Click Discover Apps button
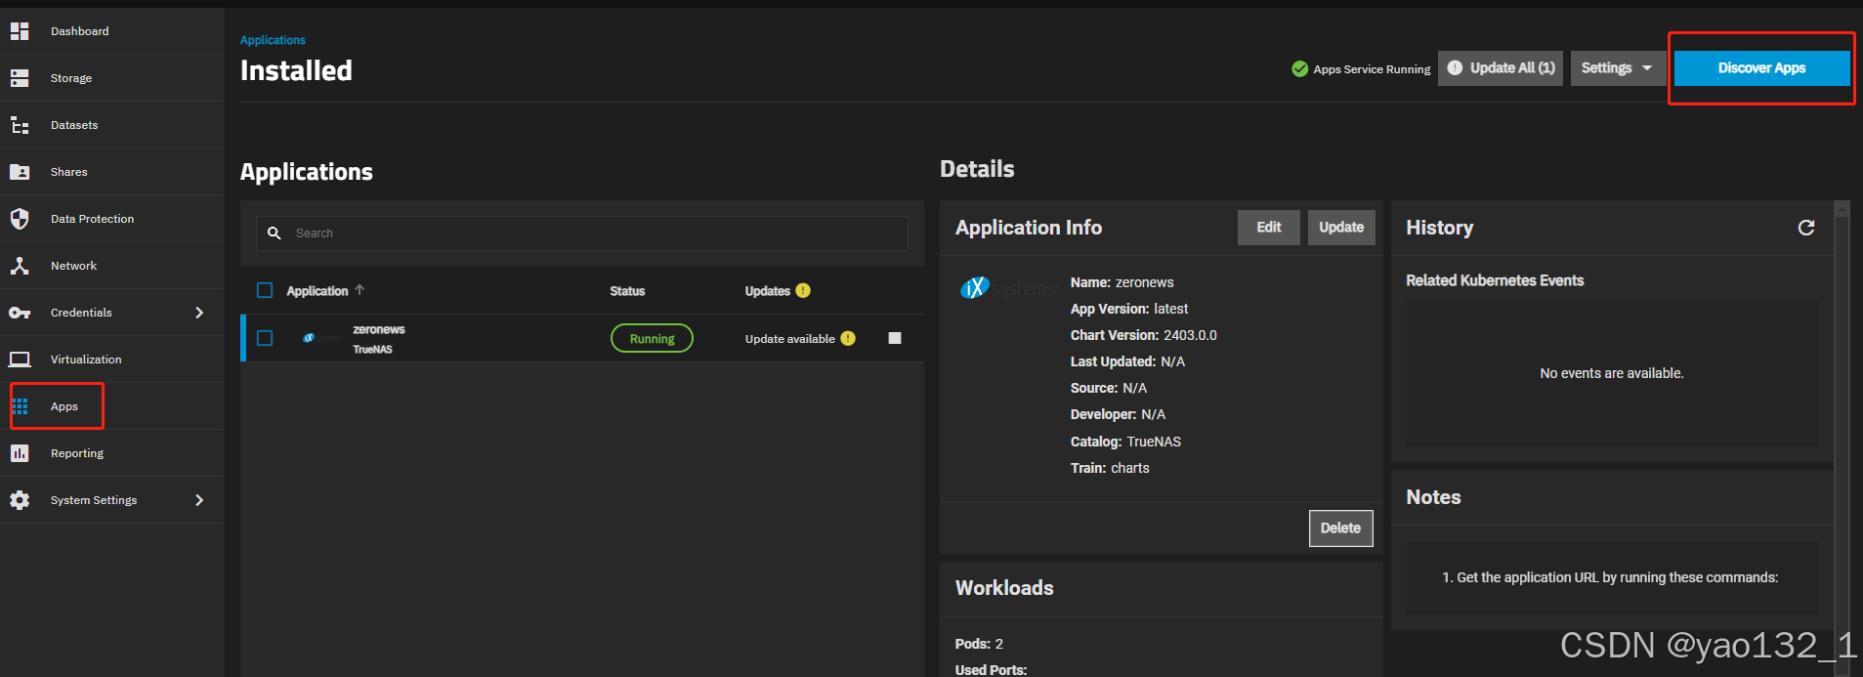The image size is (1863, 677). (x=1761, y=68)
